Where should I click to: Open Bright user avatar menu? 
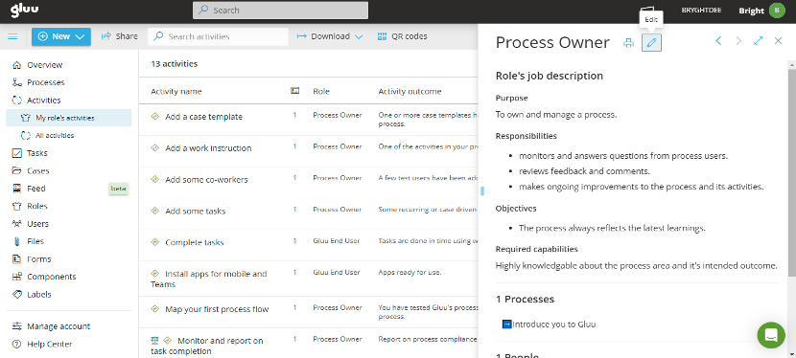coord(777,11)
